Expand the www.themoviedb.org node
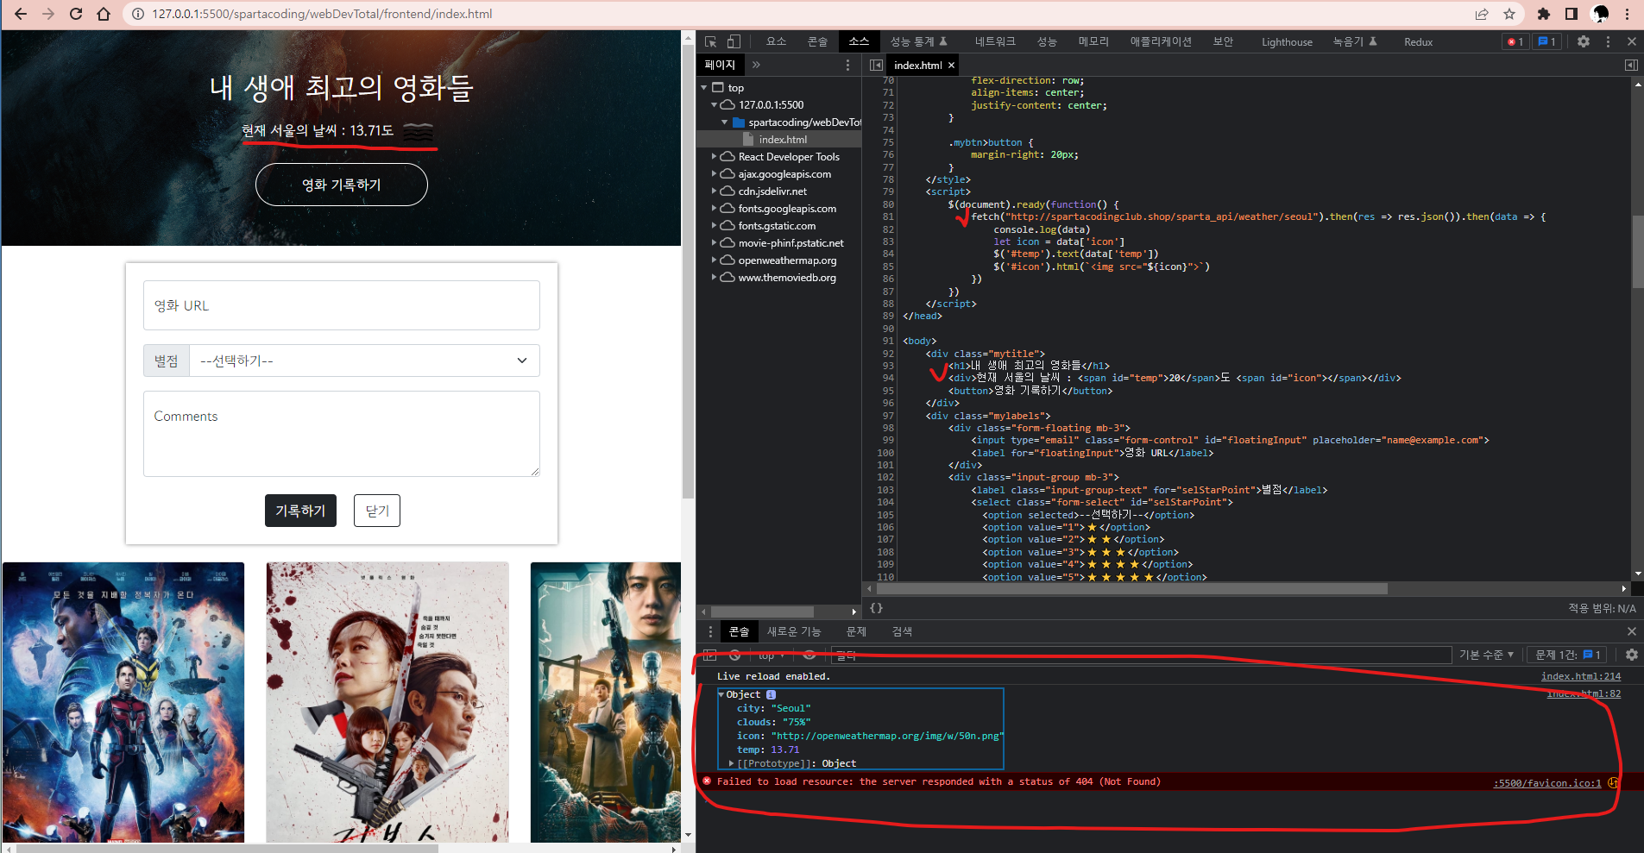The height and width of the screenshot is (853, 1644). [714, 277]
